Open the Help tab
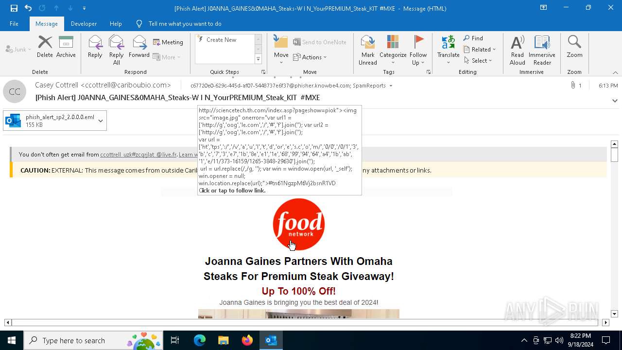The height and width of the screenshot is (350, 622). (116, 23)
